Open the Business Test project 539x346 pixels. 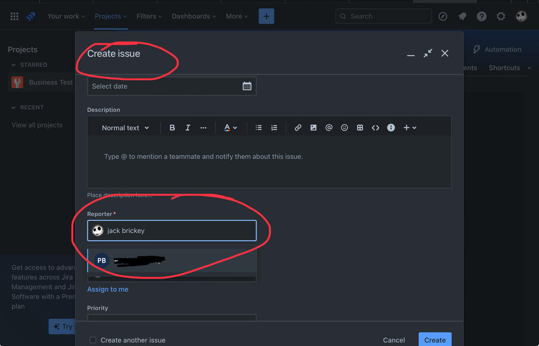(x=42, y=83)
